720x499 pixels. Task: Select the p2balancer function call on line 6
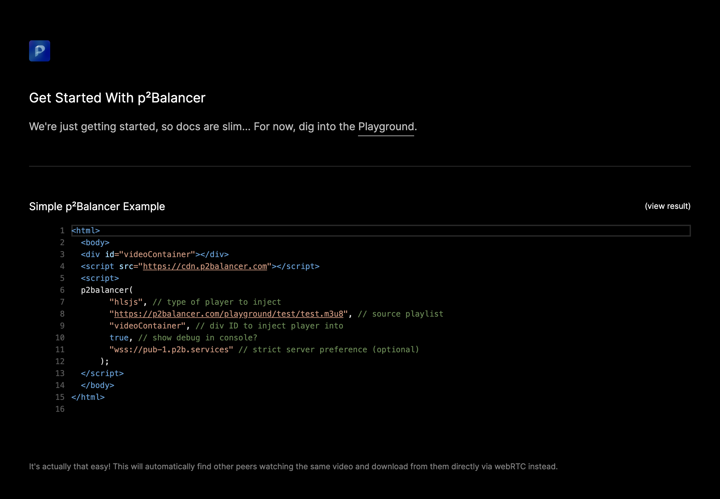(106, 290)
